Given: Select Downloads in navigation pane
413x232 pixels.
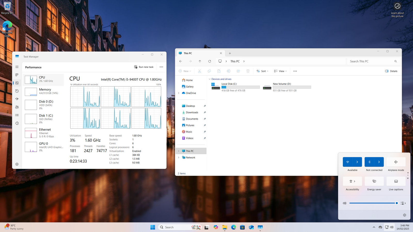Looking at the screenshot, I should click(192, 112).
